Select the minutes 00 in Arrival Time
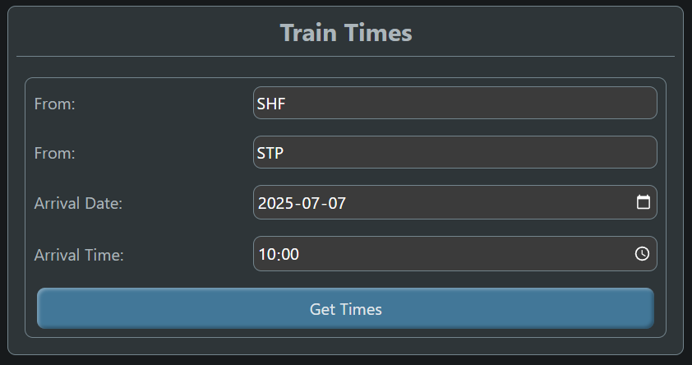Screen dimensions: 692x365 (x=289, y=254)
